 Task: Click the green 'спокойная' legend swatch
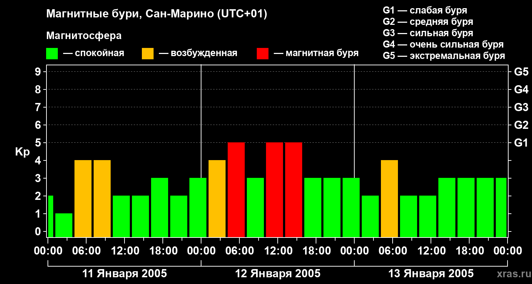click(x=52, y=54)
